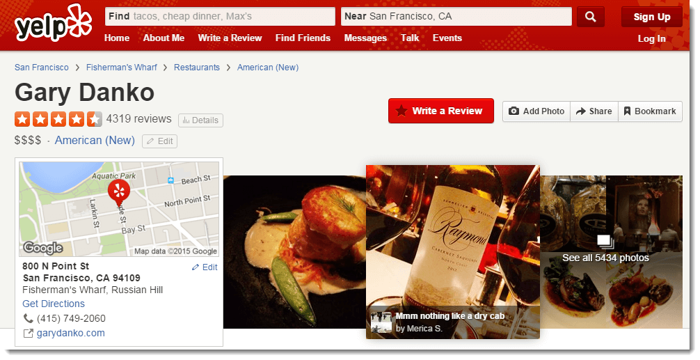Click the photo stack icon above See all photos
The image size is (700, 360).
605,242
